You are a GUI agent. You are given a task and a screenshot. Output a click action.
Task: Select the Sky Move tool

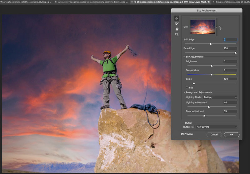[177, 18]
